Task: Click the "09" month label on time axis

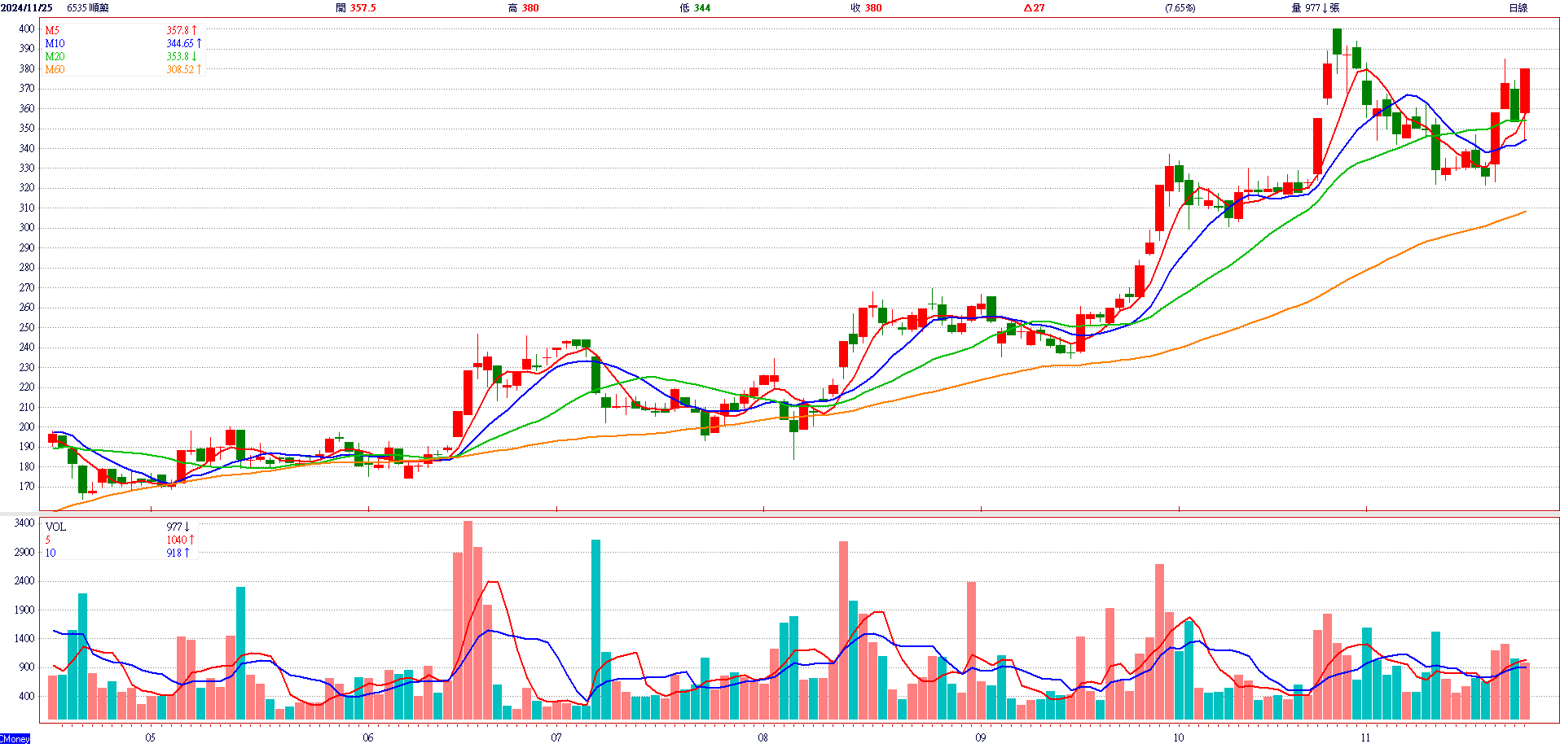Action: pos(981,737)
